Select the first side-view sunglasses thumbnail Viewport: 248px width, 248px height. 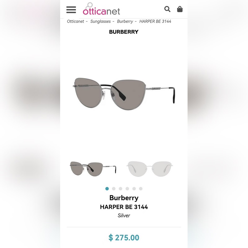93,169
